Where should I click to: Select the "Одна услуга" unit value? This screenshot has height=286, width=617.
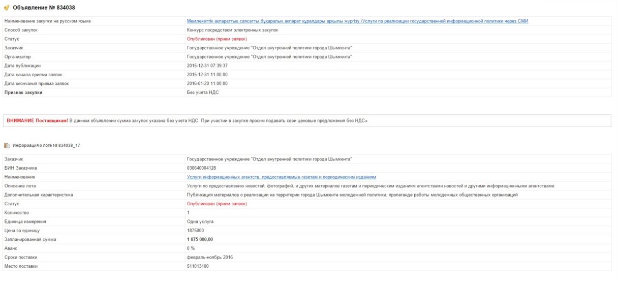(x=200, y=221)
